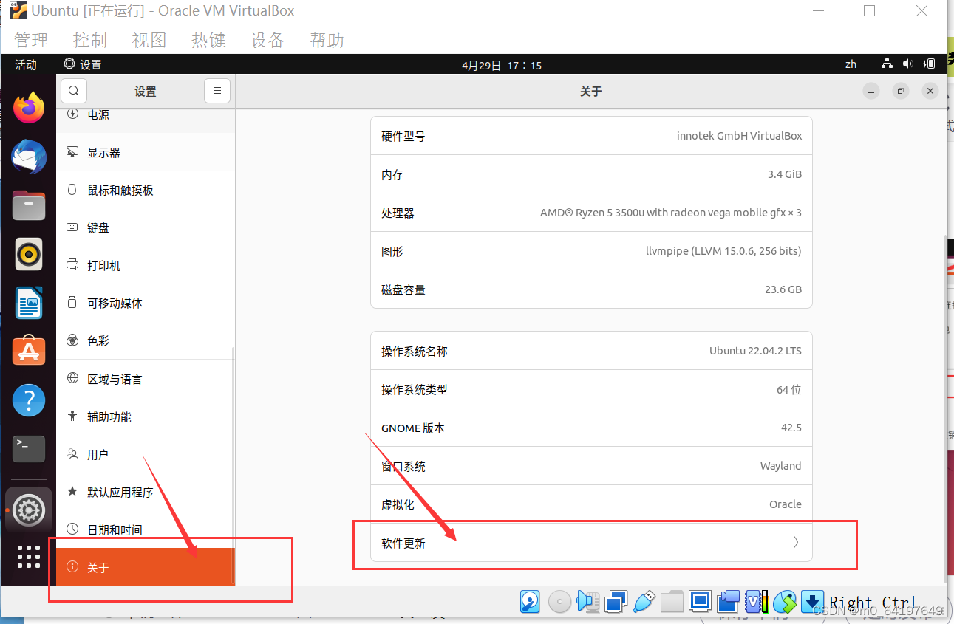Open the Help question-mark dock icon
Screen dimensions: 954x624
pos(29,400)
